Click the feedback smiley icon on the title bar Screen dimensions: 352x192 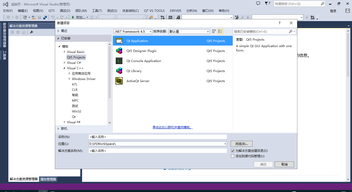click(x=258, y=4)
